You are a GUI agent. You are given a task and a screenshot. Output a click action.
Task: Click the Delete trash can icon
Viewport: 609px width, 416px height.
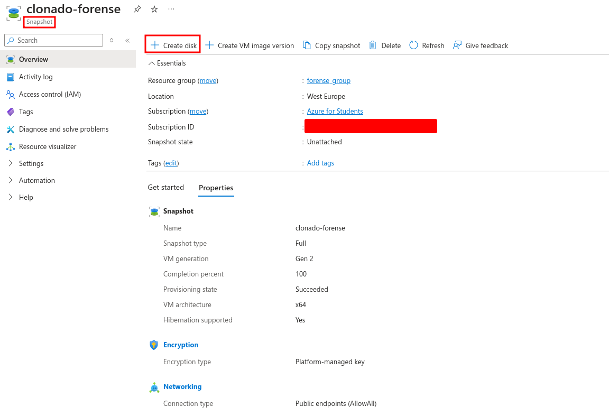point(373,45)
